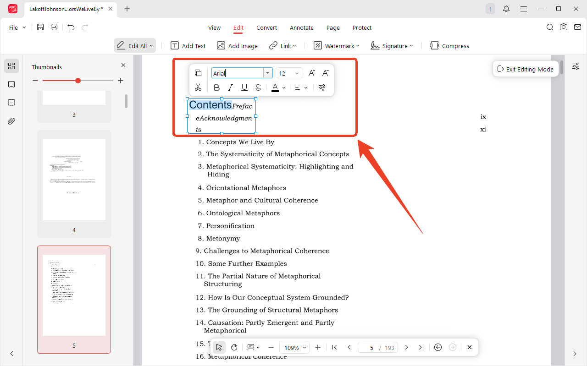Open the Search magnifier icon

click(x=550, y=27)
